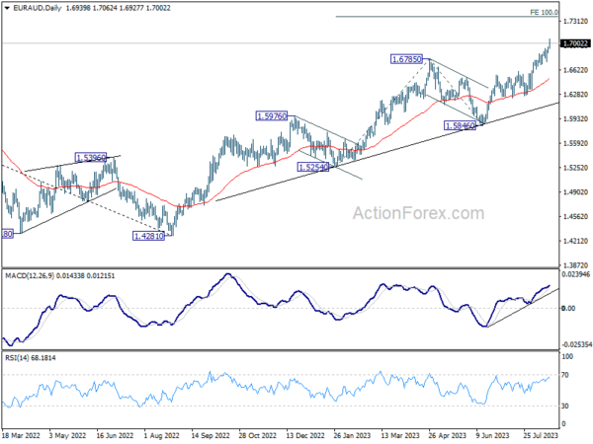Click the 28 Oct 2022 date label

(258, 436)
